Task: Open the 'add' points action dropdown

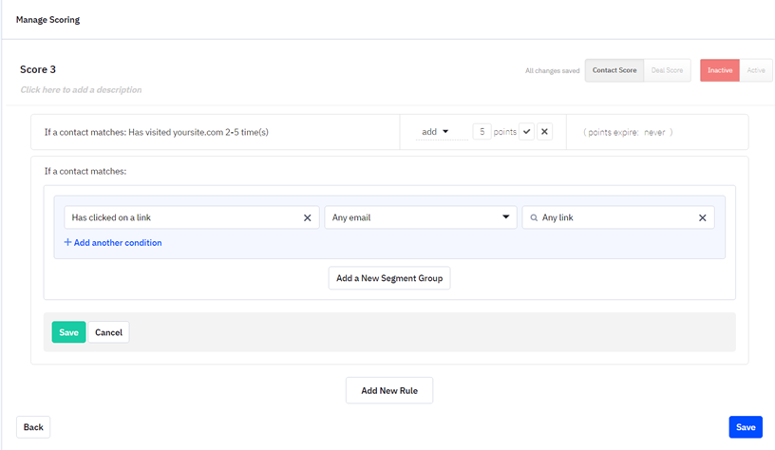Action: tap(436, 132)
